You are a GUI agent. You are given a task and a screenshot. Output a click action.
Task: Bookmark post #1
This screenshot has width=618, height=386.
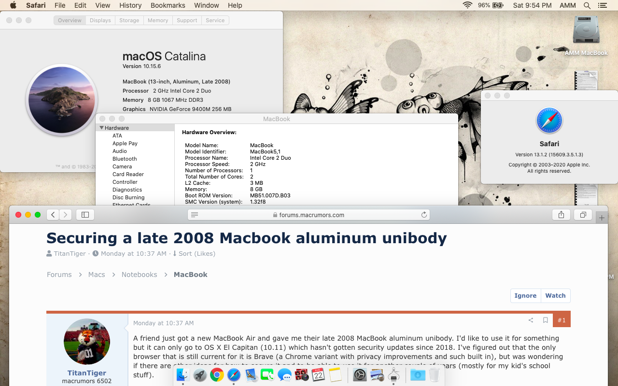[545, 320]
